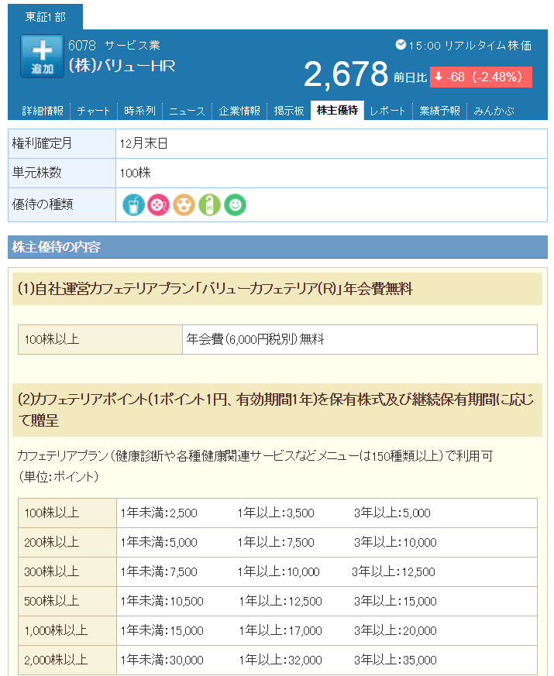Click the 3年以上:35,000 value
The height and width of the screenshot is (676, 554).
[x=395, y=660]
